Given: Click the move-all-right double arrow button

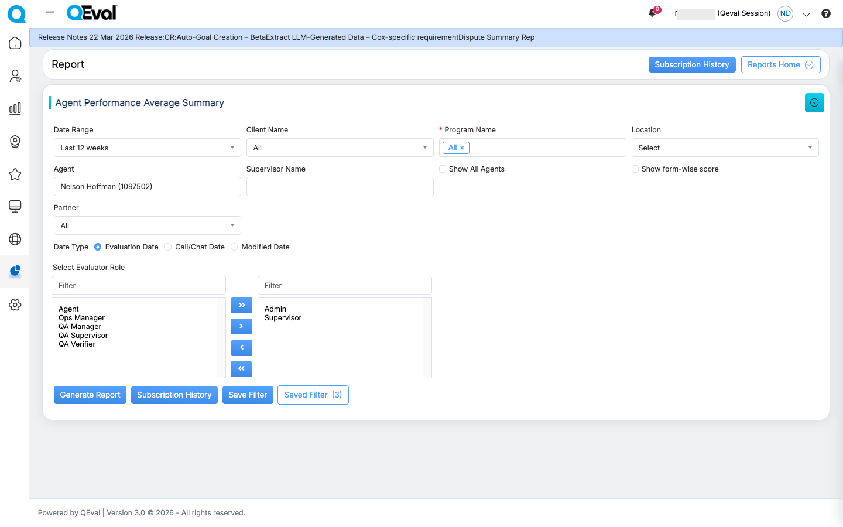Looking at the screenshot, I should click(x=241, y=305).
